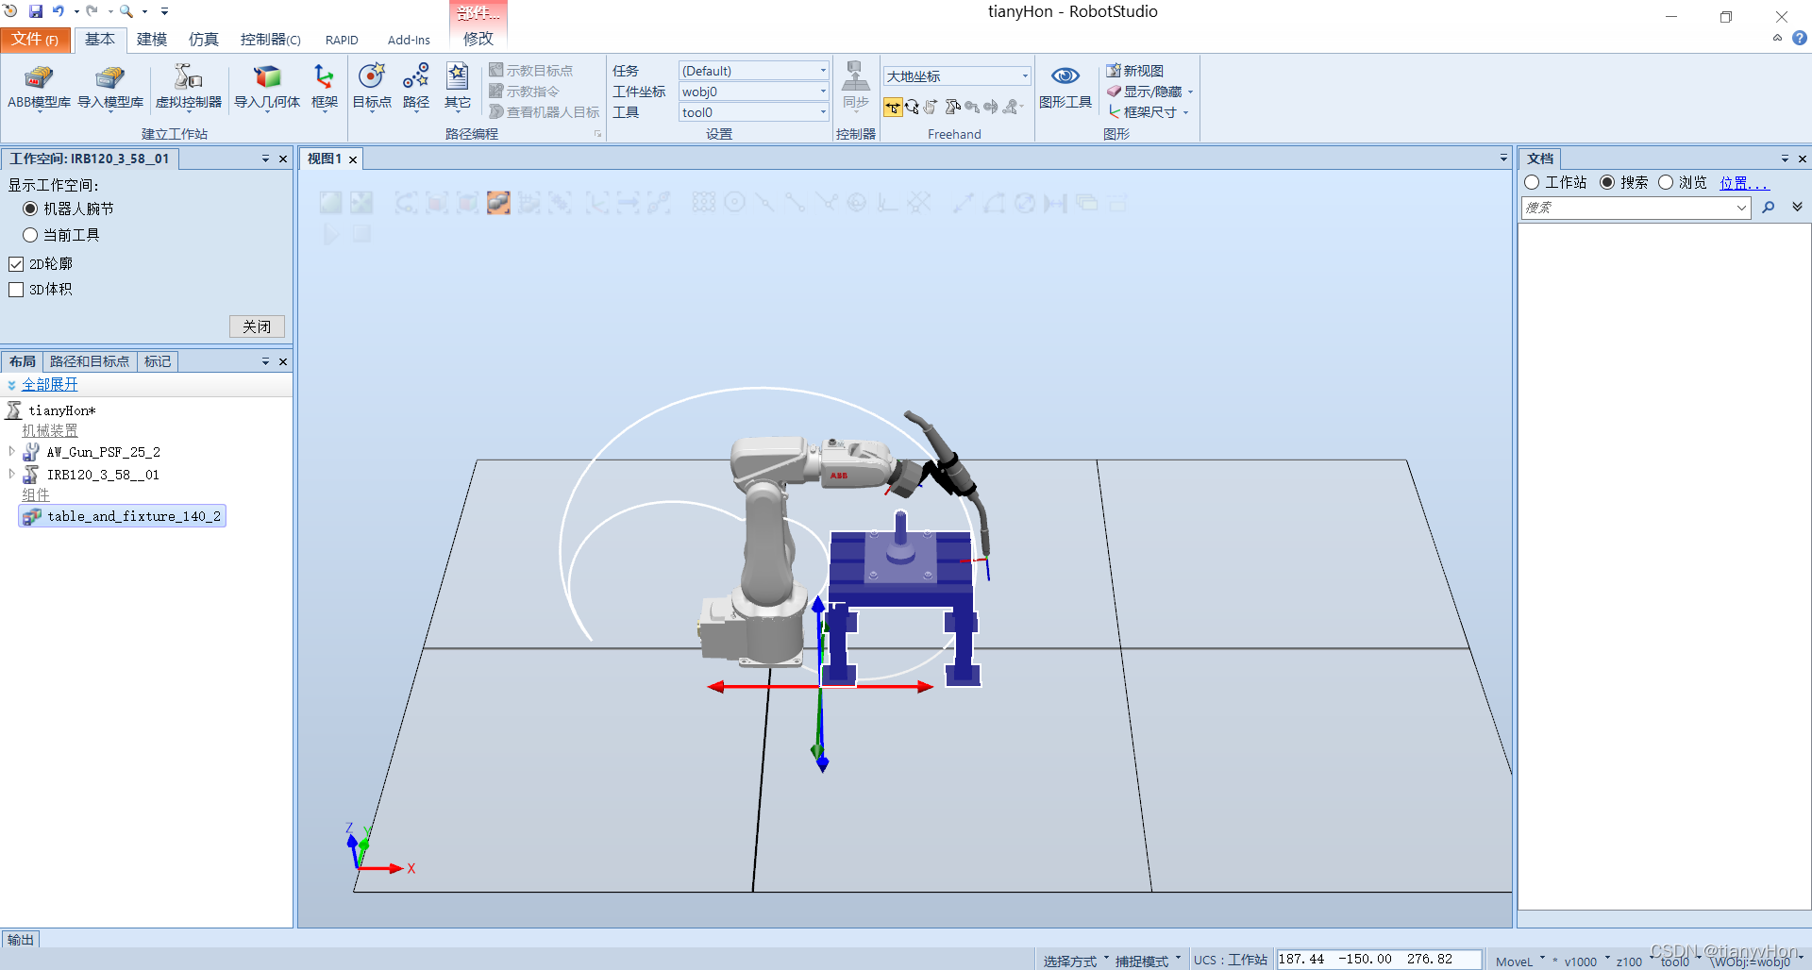Expand the 框架尺寸 dropdown
This screenshot has height=970, width=1812.
(x=1186, y=112)
